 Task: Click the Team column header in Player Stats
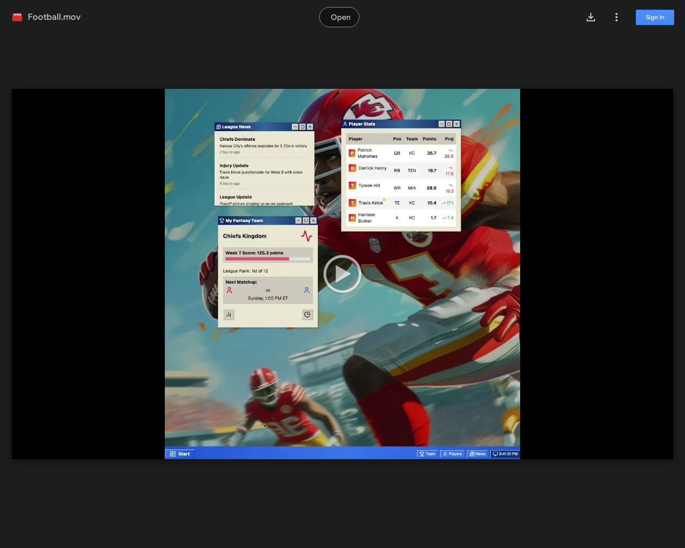pyautogui.click(x=412, y=139)
